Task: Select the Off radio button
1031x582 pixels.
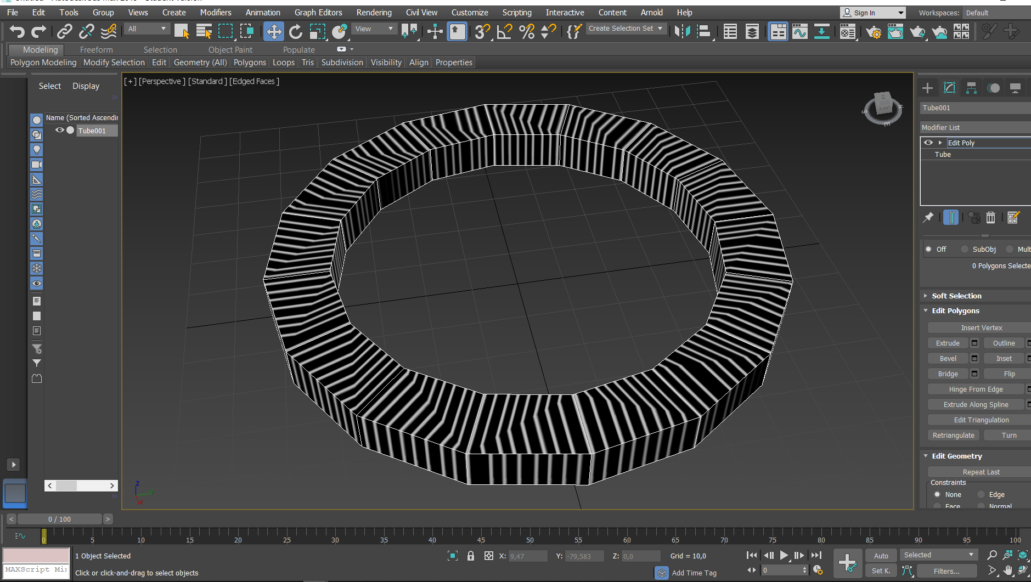Action: (x=928, y=249)
